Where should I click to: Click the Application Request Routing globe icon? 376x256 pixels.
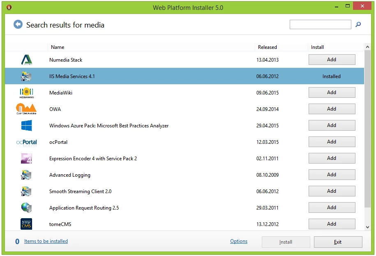coord(26,208)
